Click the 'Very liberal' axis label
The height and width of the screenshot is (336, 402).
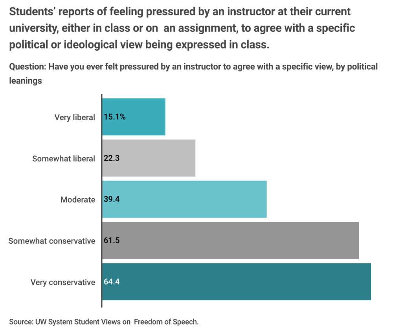75,117
